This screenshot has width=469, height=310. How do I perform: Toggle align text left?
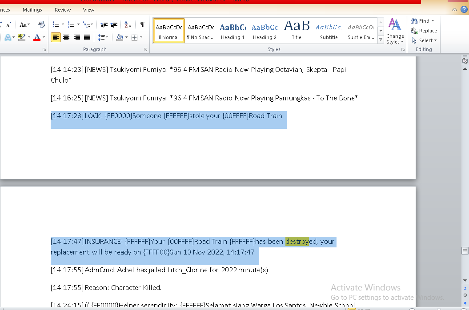click(56, 37)
